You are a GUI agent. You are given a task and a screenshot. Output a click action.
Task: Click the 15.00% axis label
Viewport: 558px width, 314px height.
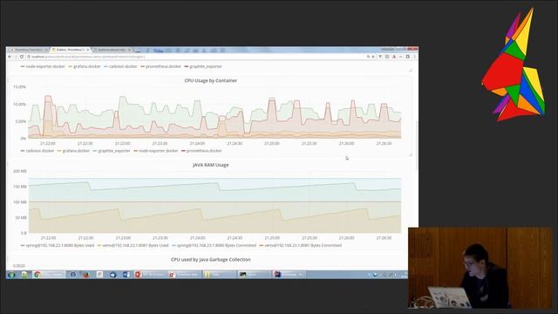19,87
